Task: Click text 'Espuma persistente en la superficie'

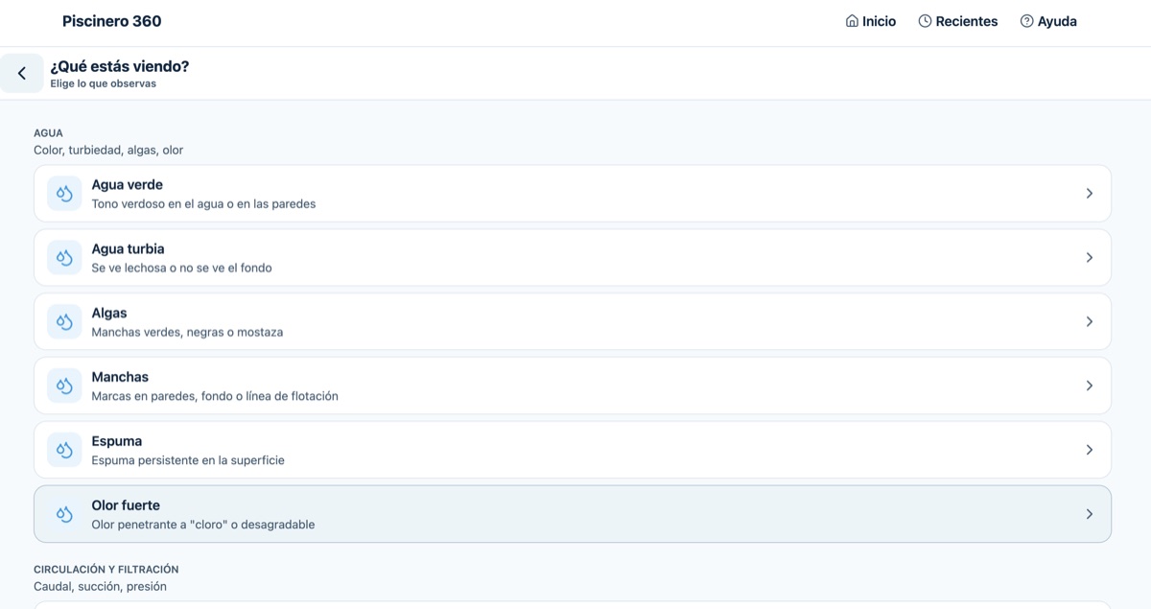Action: pos(188,460)
